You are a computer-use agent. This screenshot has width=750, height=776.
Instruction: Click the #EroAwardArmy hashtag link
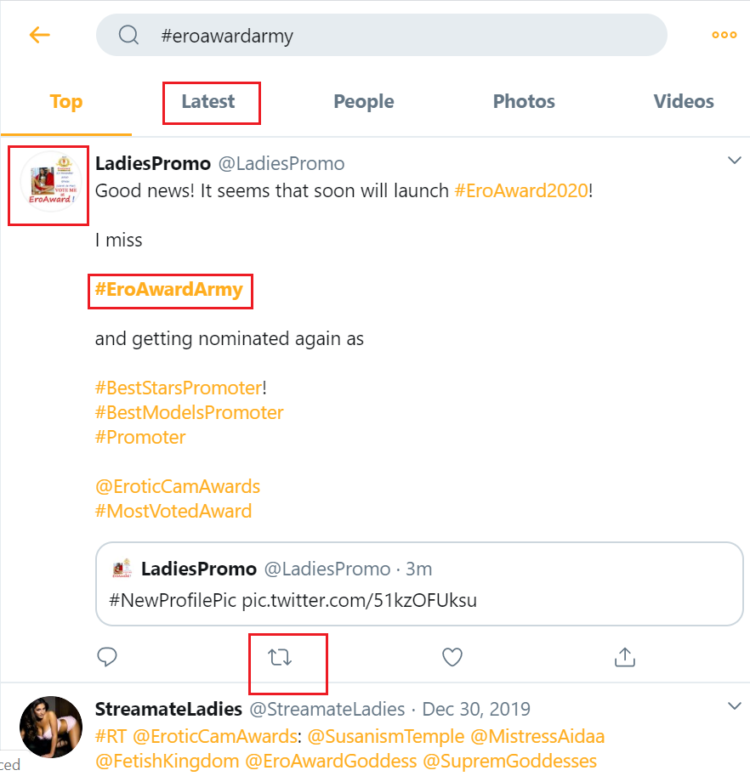(169, 290)
